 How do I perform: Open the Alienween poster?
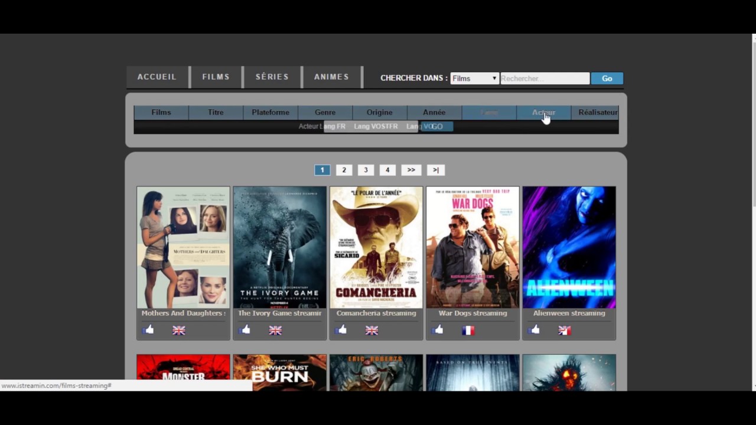pyautogui.click(x=569, y=247)
